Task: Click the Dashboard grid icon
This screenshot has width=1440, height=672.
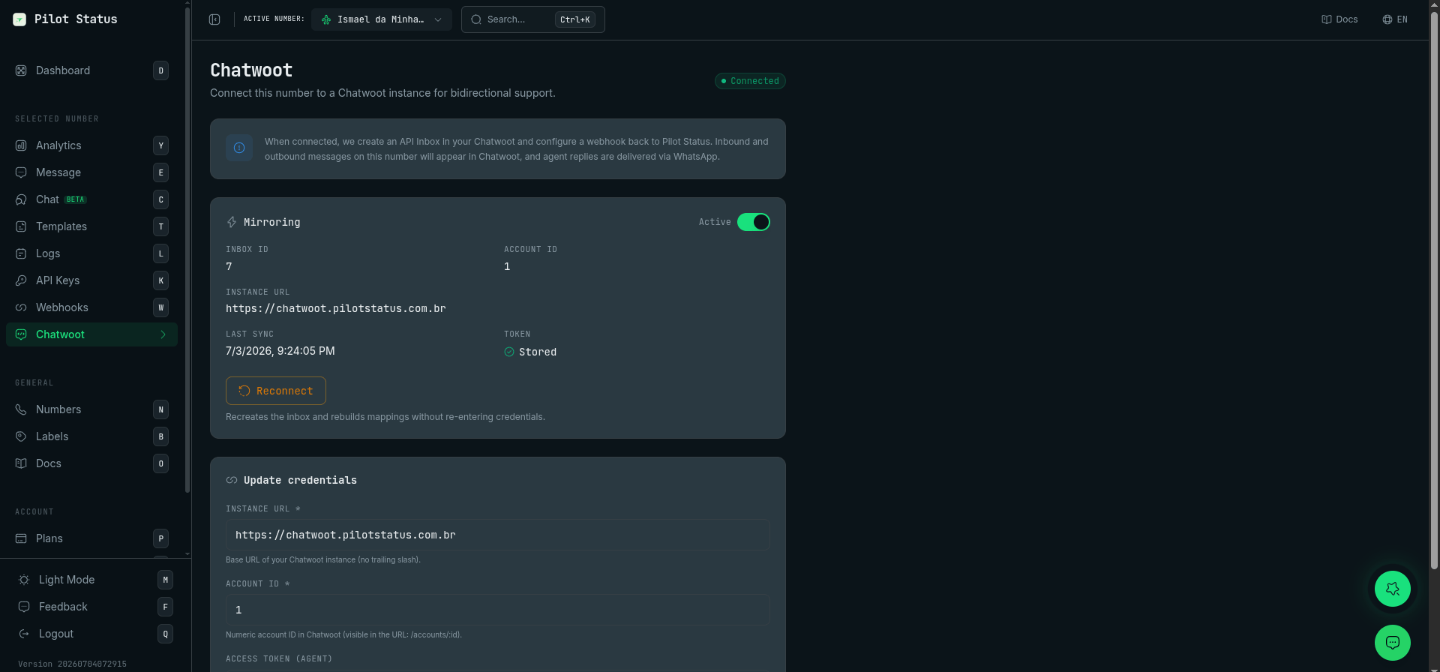Action: tap(21, 70)
